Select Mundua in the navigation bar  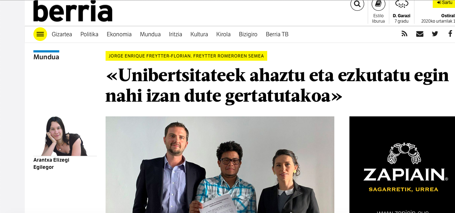(x=150, y=34)
